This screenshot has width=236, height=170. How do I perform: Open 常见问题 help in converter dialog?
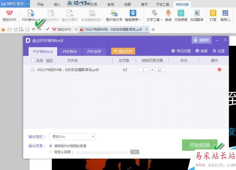pos(181,51)
